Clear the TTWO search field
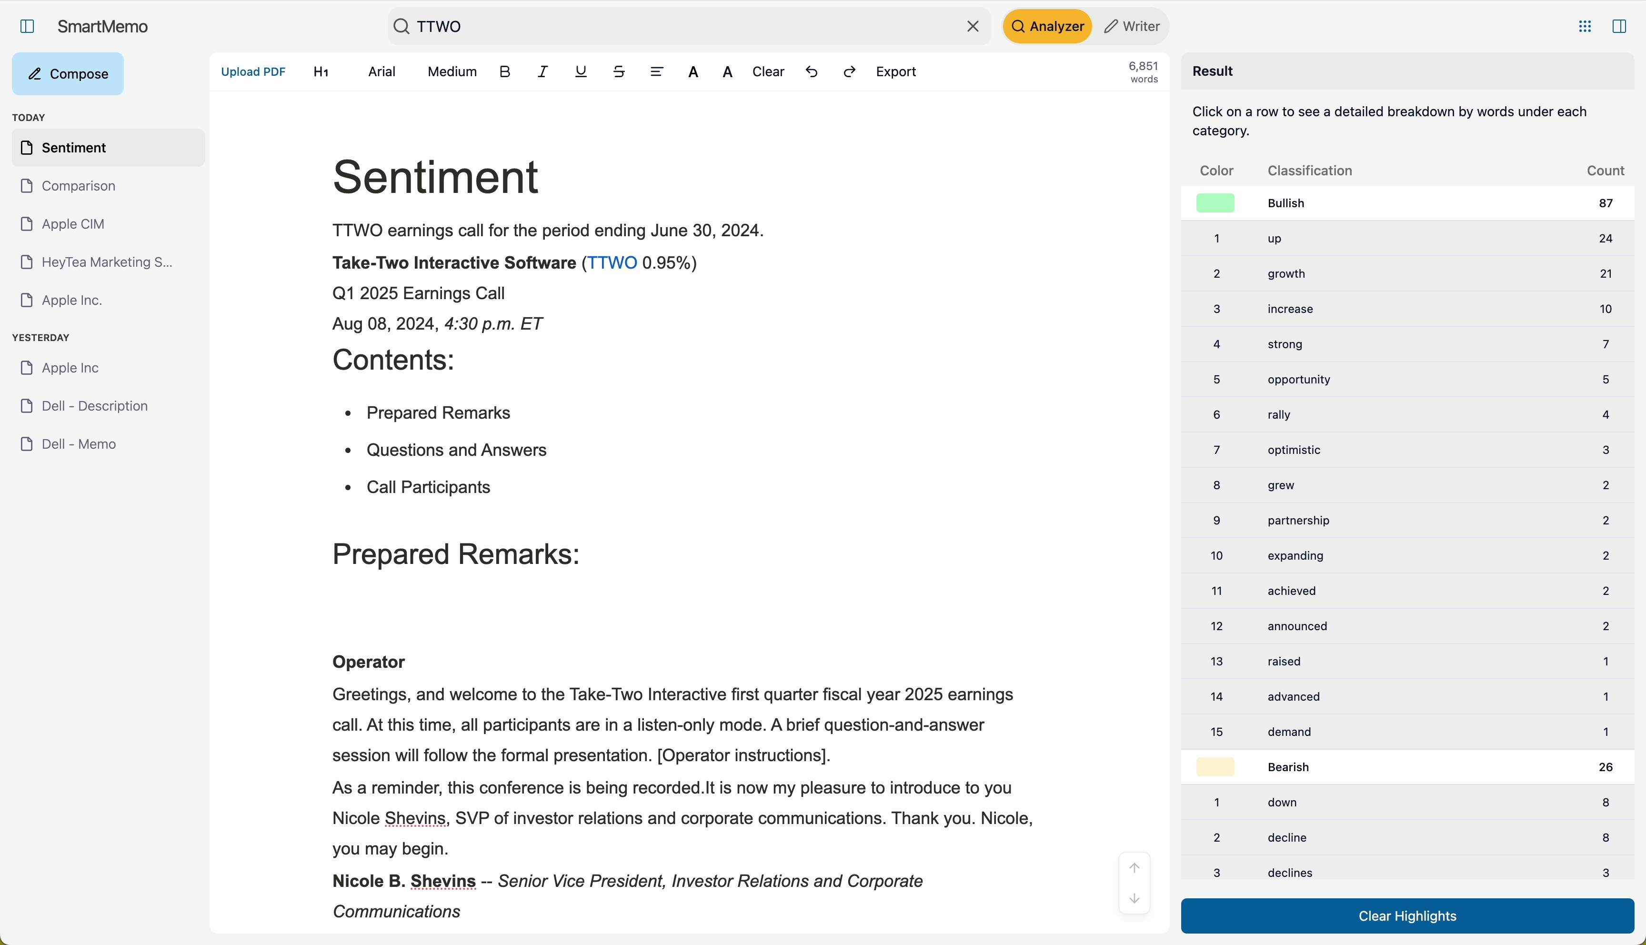Viewport: 1646px width, 945px height. (x=973, y=26)
